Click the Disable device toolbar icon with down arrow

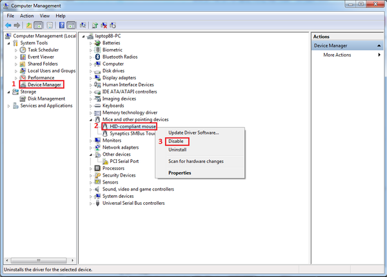point(113,25)
